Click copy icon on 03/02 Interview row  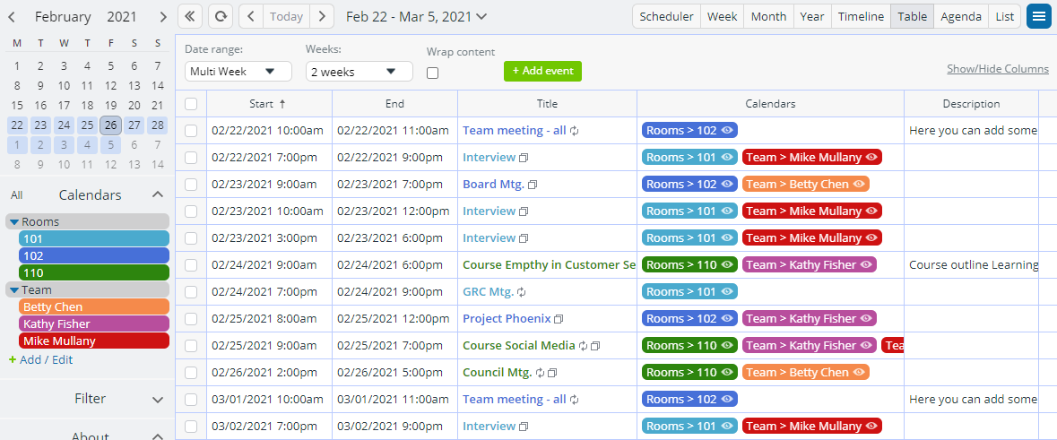(x=523, y=427)
